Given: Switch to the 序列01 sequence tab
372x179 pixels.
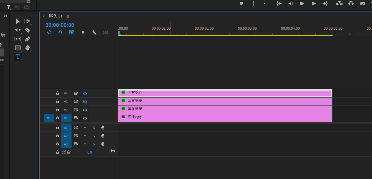Looking at the screenshot, I should (x=55, y=16).
